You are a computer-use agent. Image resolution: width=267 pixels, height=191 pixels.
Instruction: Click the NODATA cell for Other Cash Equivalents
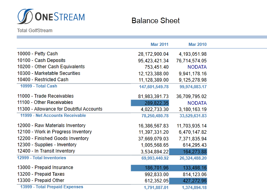[x=197, y=67]
